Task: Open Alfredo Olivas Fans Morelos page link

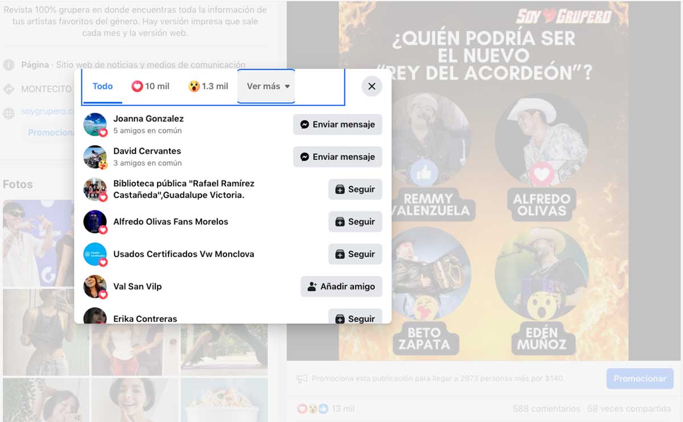Action: click(x=171, y=222)
